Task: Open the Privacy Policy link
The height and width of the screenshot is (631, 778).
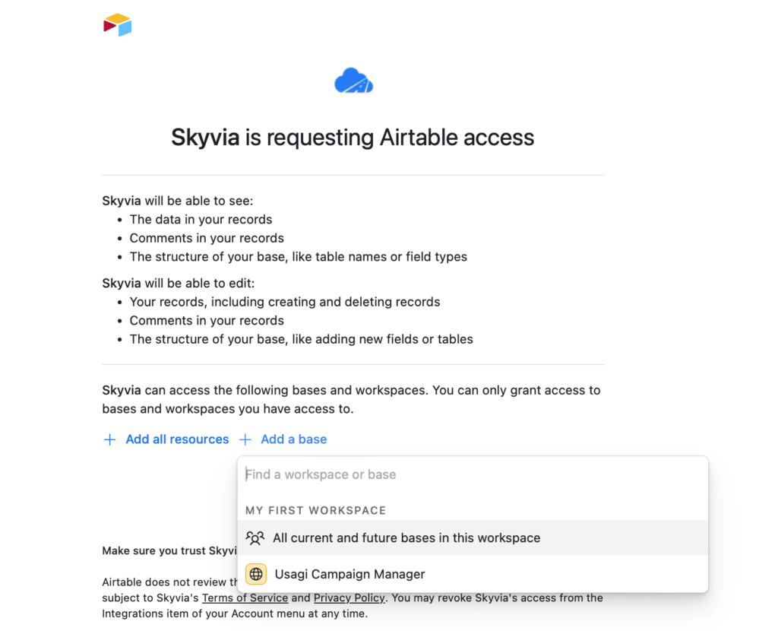Action: (349, 598)
